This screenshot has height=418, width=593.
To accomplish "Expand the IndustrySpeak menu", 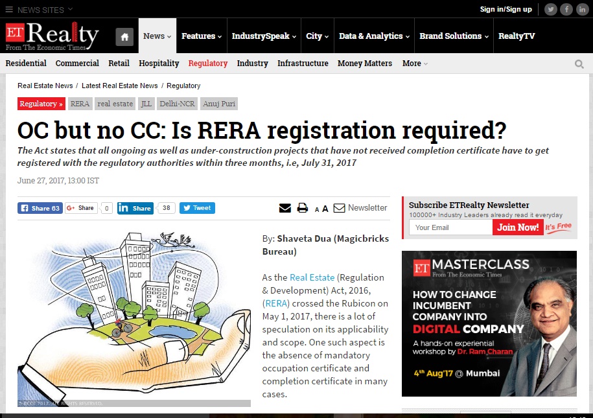I will [x=264, y=36].
